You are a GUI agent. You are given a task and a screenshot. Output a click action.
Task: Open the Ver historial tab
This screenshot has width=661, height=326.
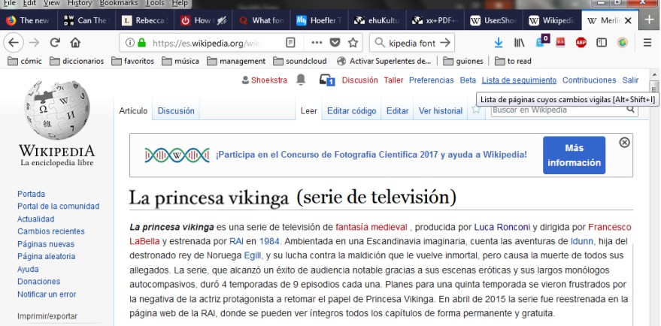click(441, 111)
